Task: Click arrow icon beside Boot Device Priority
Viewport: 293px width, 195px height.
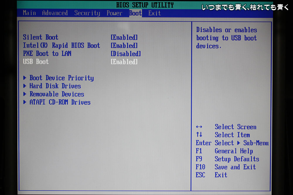Action: tap(25, 78)
